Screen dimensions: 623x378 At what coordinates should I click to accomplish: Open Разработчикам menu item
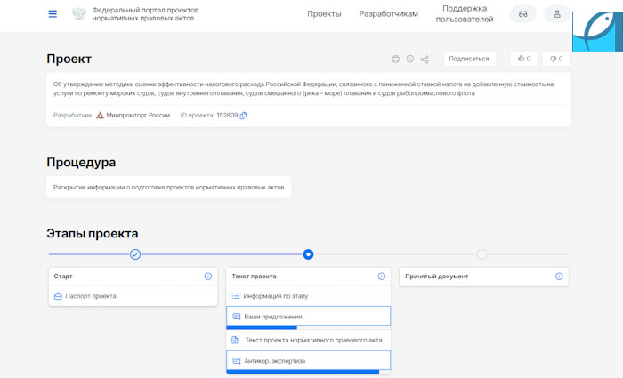(388, 14)
